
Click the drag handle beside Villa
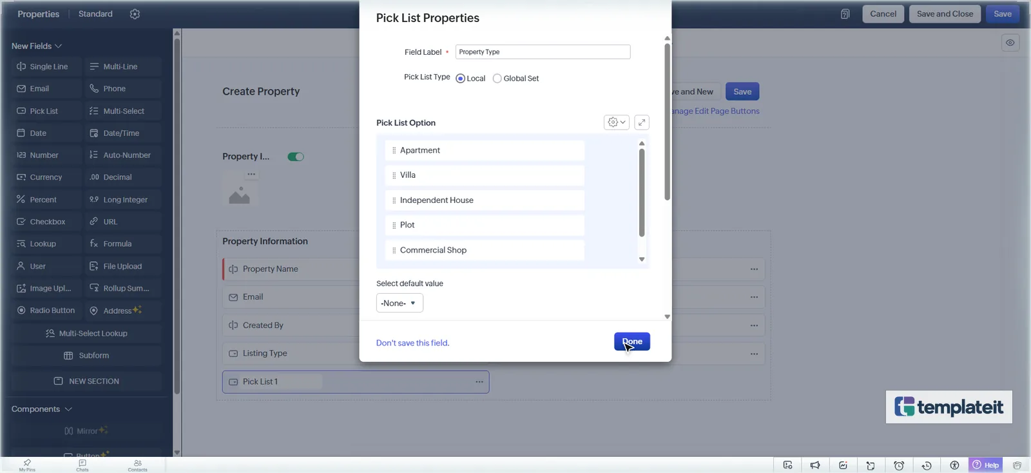pos(394,175)
